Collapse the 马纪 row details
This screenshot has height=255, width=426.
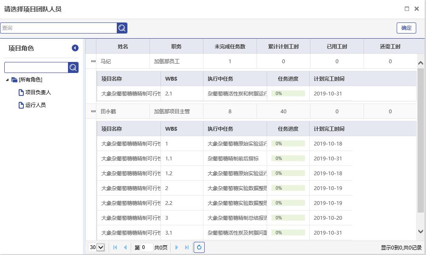[93, 61]
